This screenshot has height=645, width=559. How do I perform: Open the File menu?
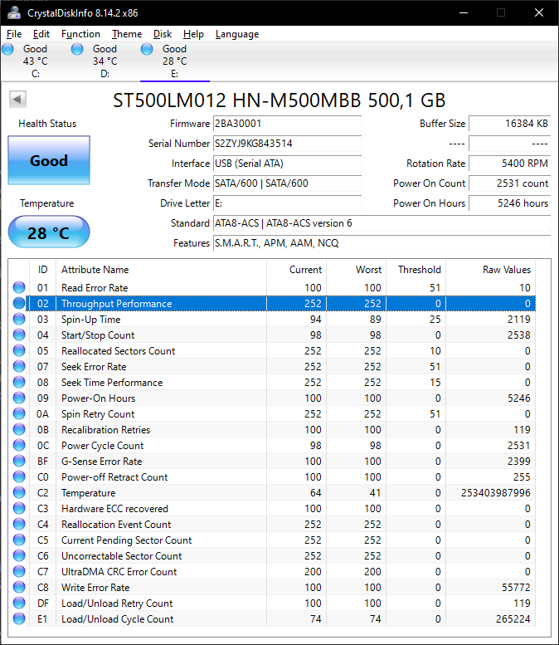coord(14,34)
